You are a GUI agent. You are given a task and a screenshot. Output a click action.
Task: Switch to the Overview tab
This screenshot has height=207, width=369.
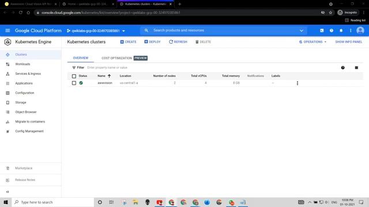(81, 58)
